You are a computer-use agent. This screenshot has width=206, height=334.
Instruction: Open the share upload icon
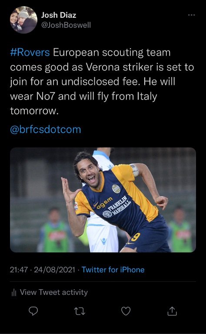[x=172, y=311]
